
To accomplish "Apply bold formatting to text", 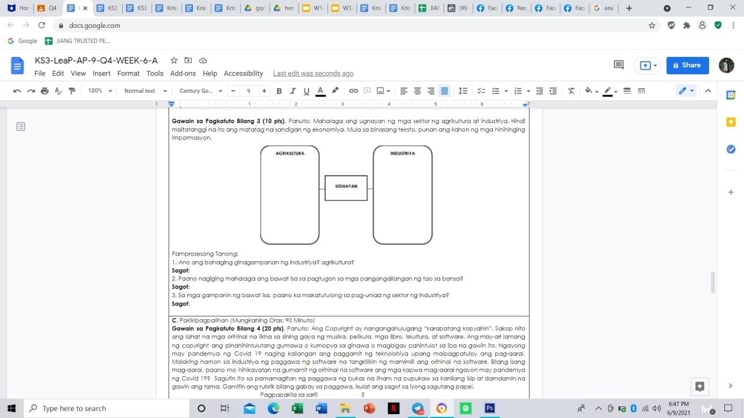I will [x=279, y=91].
